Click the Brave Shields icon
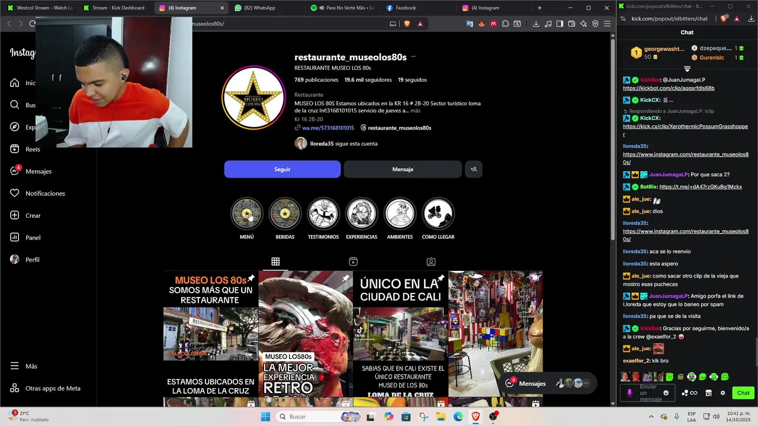 coord(407,24)
